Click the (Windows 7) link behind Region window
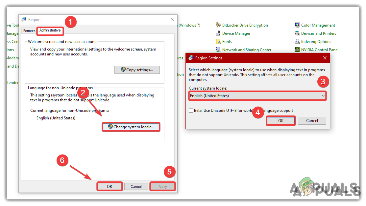 pyautogui.click(x=189, y=25)
